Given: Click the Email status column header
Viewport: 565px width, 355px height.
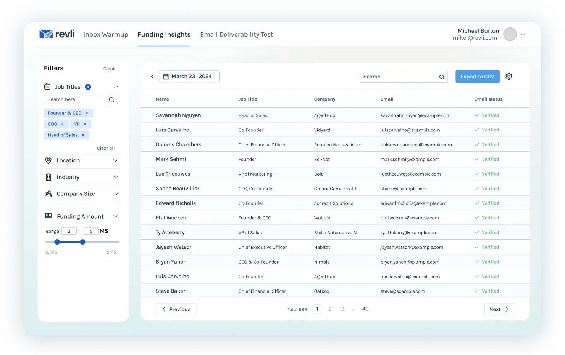Looking at the screenshot, I should tap(489, 99).
